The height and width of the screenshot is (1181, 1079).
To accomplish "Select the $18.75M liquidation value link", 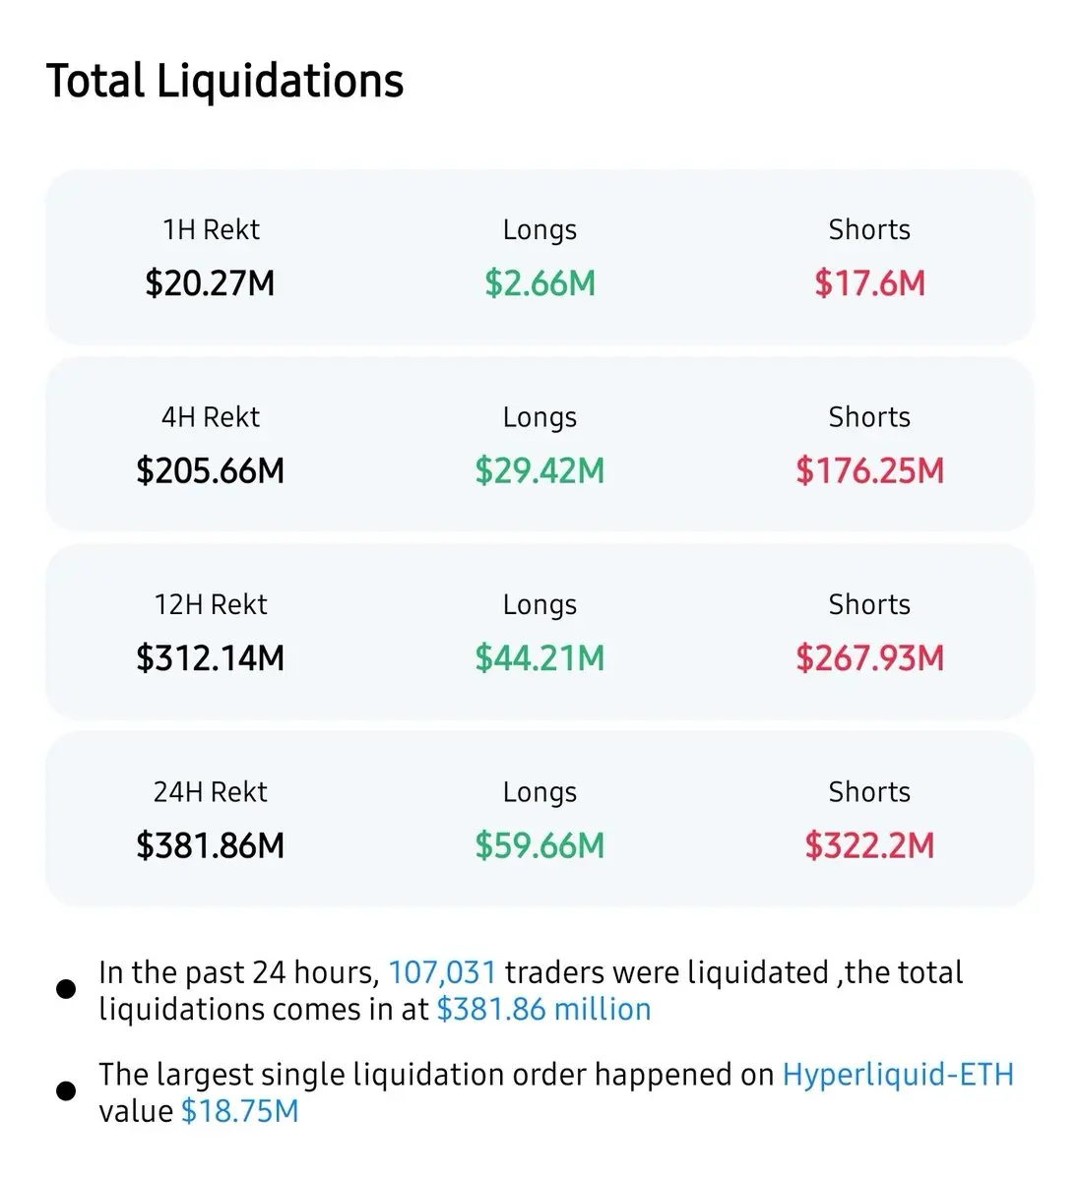I will tap(239, 1111).
